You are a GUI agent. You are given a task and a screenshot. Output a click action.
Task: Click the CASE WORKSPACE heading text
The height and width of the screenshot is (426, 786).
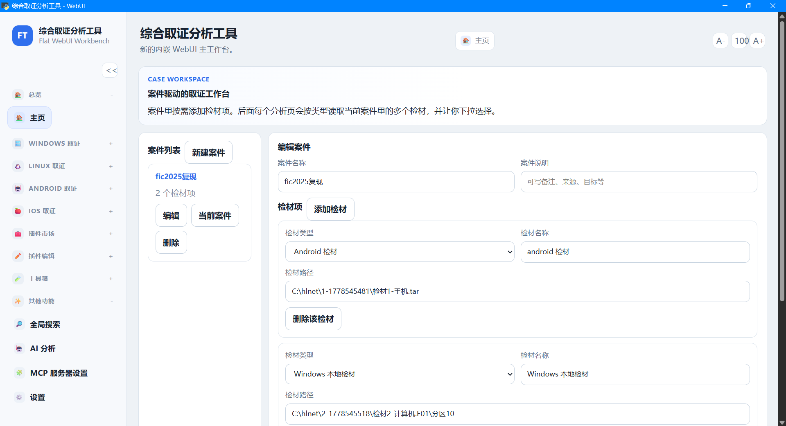point(178,79)
